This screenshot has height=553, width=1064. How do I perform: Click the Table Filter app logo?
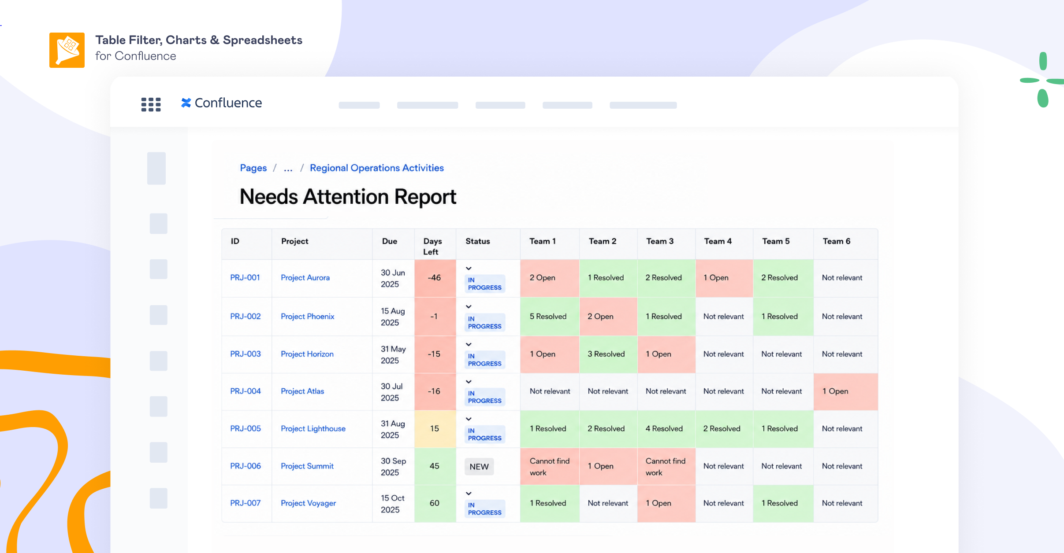pyautogui.click(x=67, y=50)
